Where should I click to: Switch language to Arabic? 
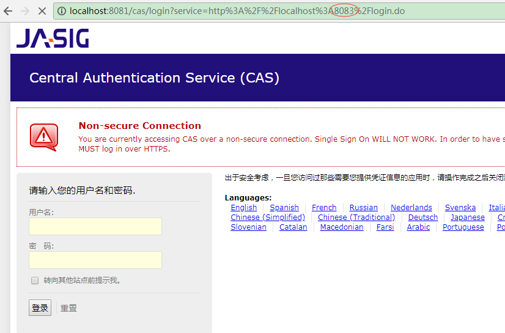tap(418, 227)
